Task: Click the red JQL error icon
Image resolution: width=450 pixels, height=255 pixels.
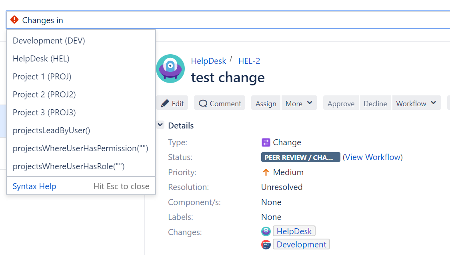Action: 14,20
